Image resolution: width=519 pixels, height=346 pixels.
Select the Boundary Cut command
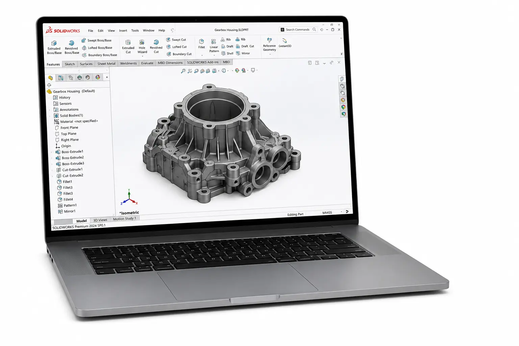point(179,54)
